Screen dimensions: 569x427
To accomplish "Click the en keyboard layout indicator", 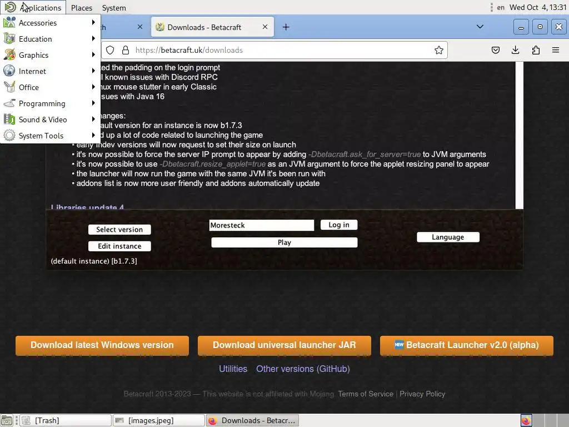I will (x=501, y=8).
